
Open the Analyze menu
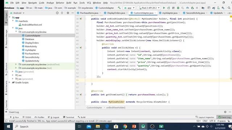point(50,3)
